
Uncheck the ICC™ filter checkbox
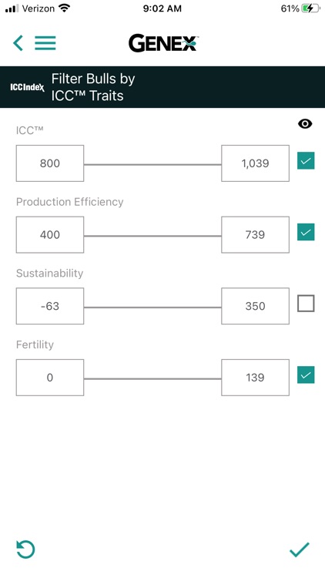(306, 161)
